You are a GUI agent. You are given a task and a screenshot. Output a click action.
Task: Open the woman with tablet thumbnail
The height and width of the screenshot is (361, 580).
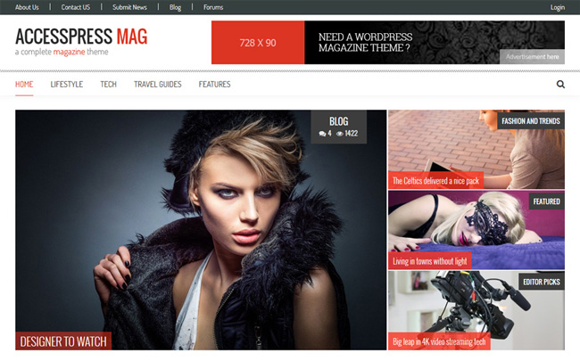tap(476, 149)
